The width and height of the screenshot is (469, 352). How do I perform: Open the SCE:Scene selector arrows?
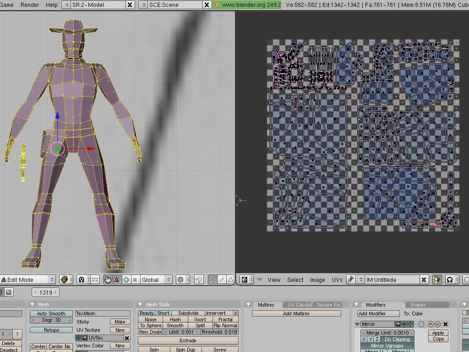pyautogui.click(x=143, y=5)
